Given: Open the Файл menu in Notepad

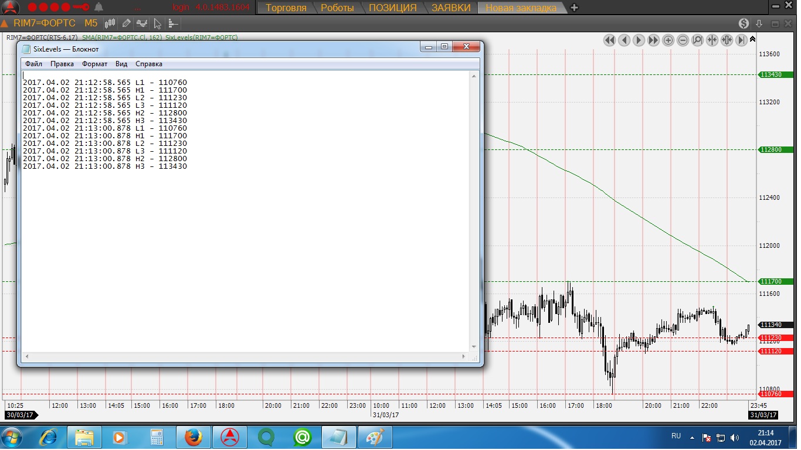Looking at the screenshot, I should 33,64.
